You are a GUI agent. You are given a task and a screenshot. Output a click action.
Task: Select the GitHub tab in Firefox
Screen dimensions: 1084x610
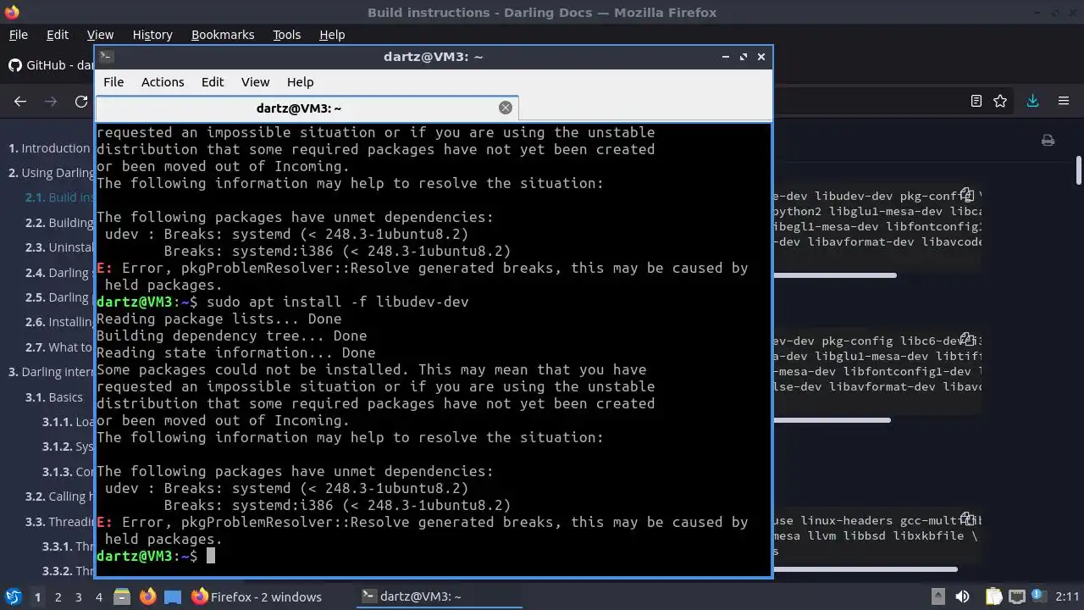pos(49,65)
